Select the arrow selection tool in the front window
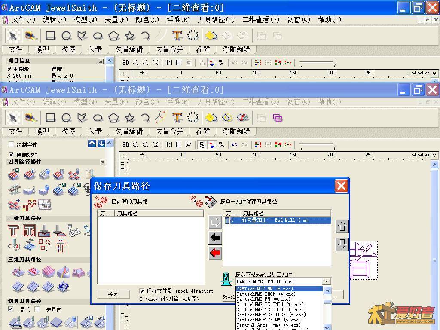 coord(13,118)
